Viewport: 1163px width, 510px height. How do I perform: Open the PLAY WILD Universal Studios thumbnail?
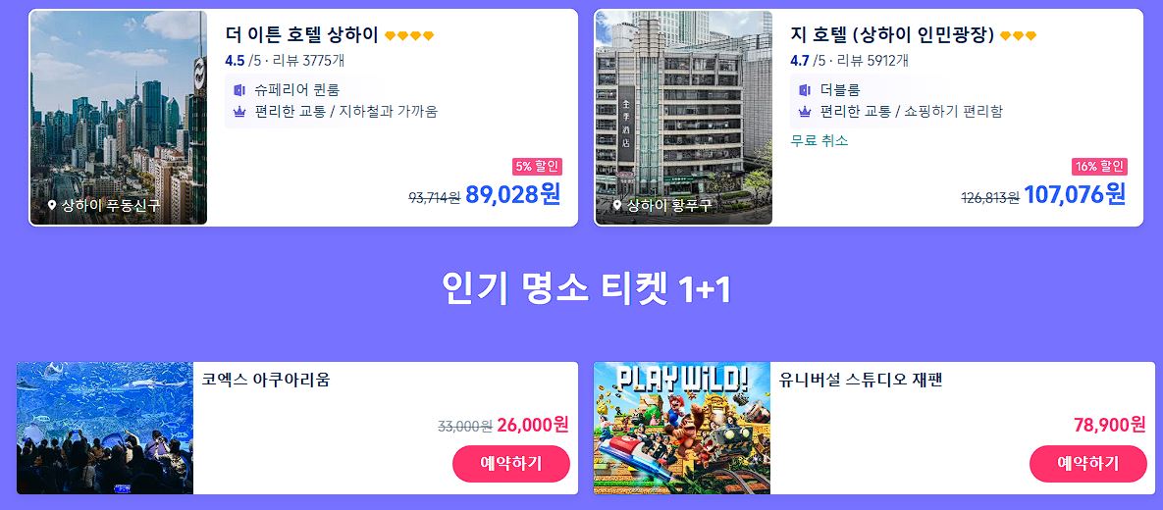[x=682, y=428]
